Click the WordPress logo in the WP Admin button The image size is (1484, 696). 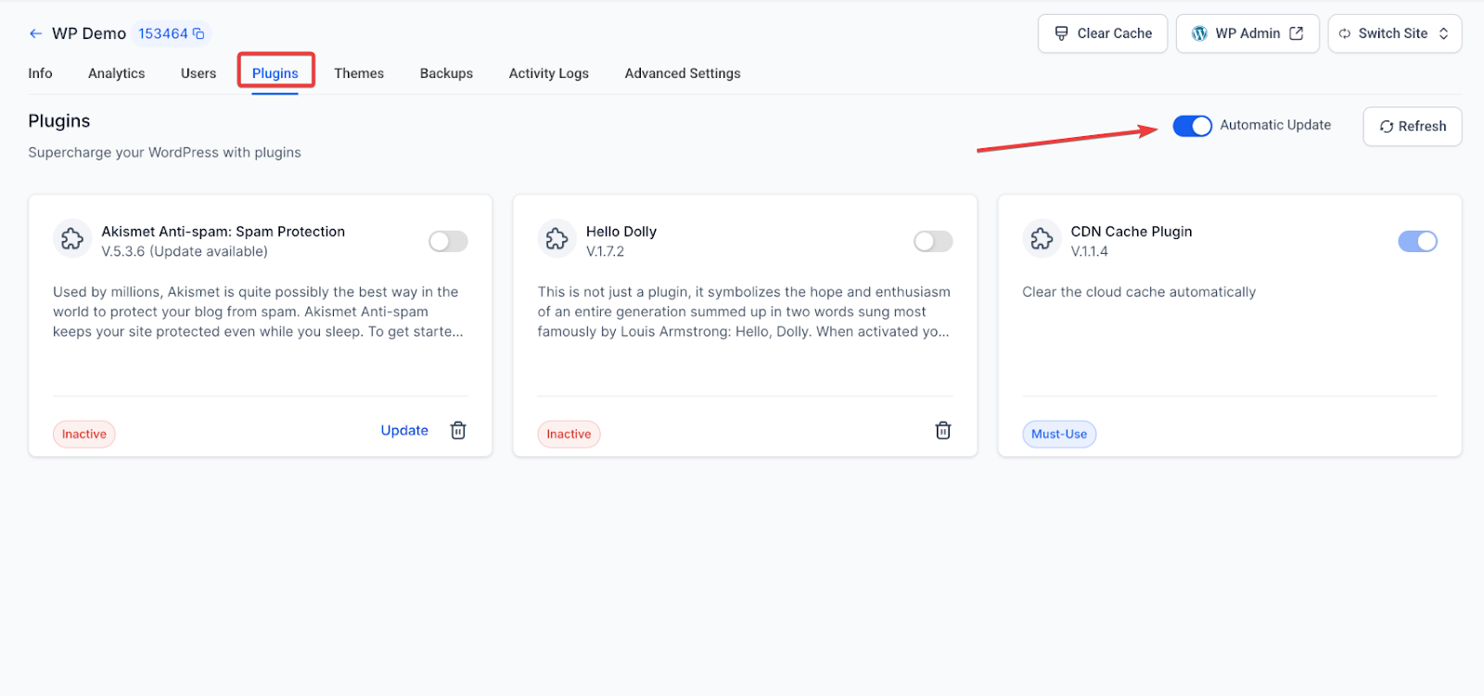click(1199, 33)
